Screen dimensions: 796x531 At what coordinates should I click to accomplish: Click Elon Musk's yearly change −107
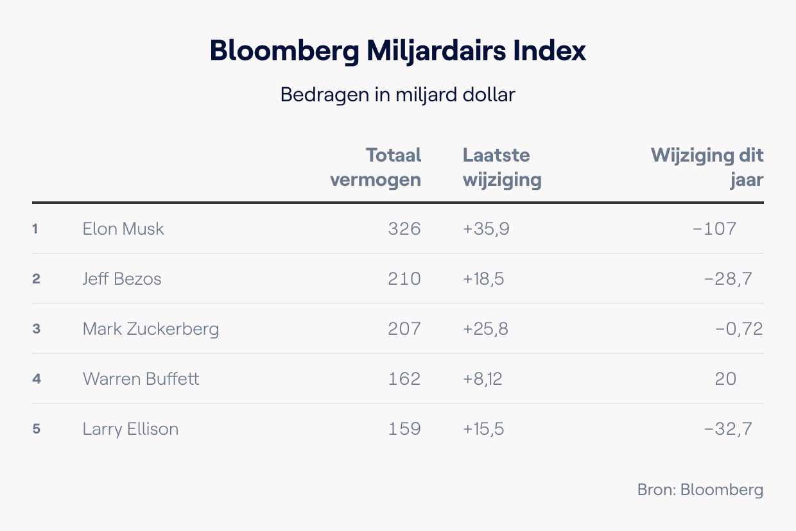pyautogui.click(x=714, y=228)
